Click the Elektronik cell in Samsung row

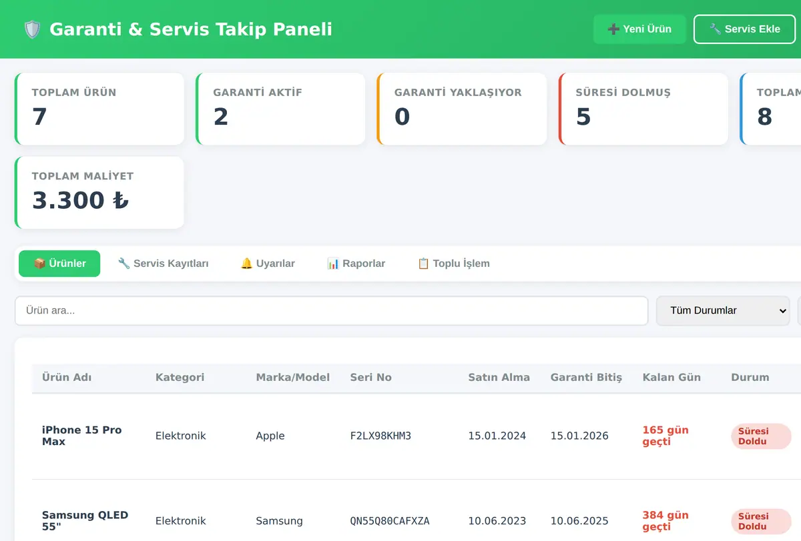(180, 521)
